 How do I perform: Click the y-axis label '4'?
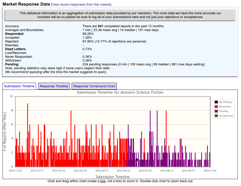click(12, 139)
